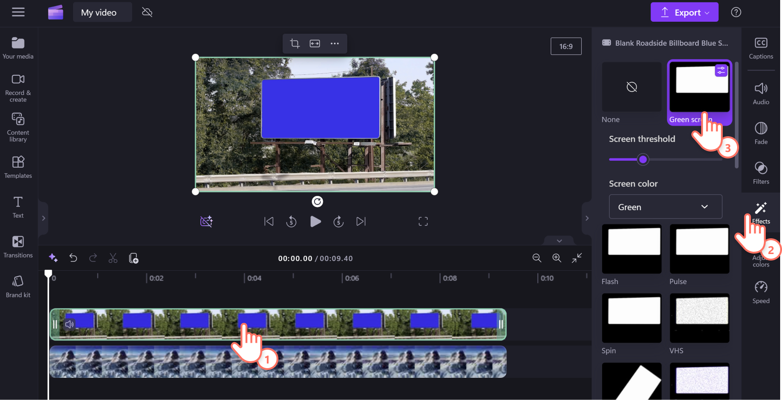Open the Captions tab
782x400 pixels.
coord(761,48)
